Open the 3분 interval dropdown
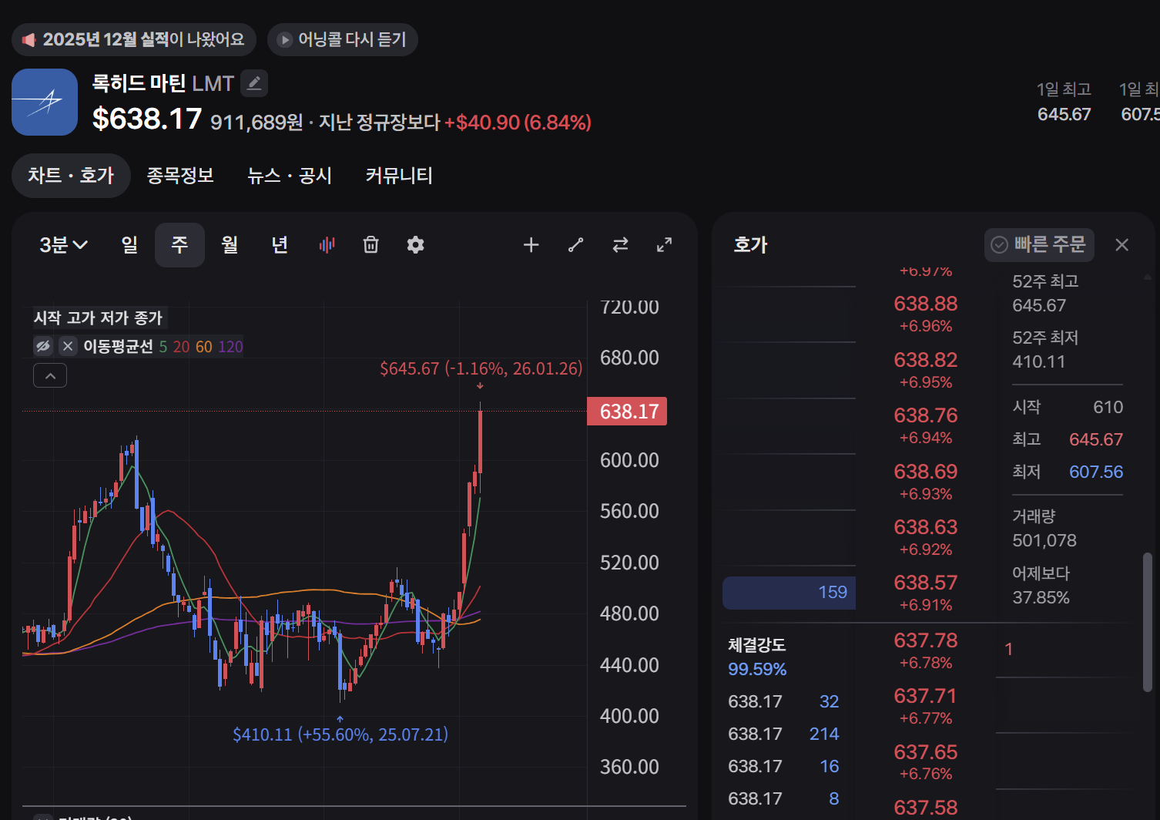 click(x=63, y=245)
